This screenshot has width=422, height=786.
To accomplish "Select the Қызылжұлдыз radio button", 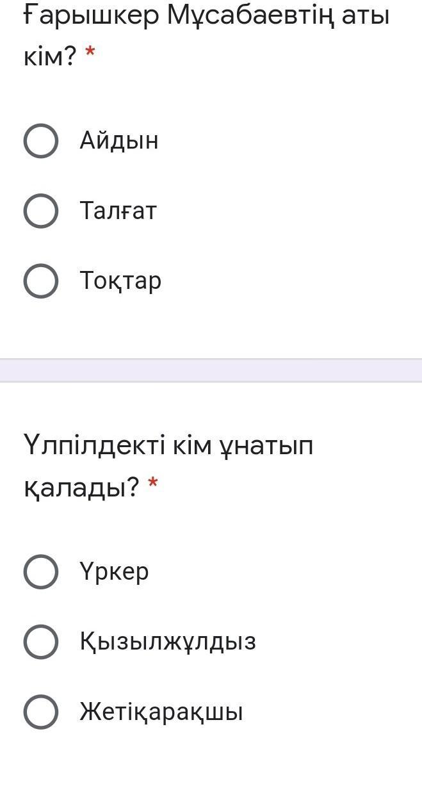I will click(x=41, y=642).
